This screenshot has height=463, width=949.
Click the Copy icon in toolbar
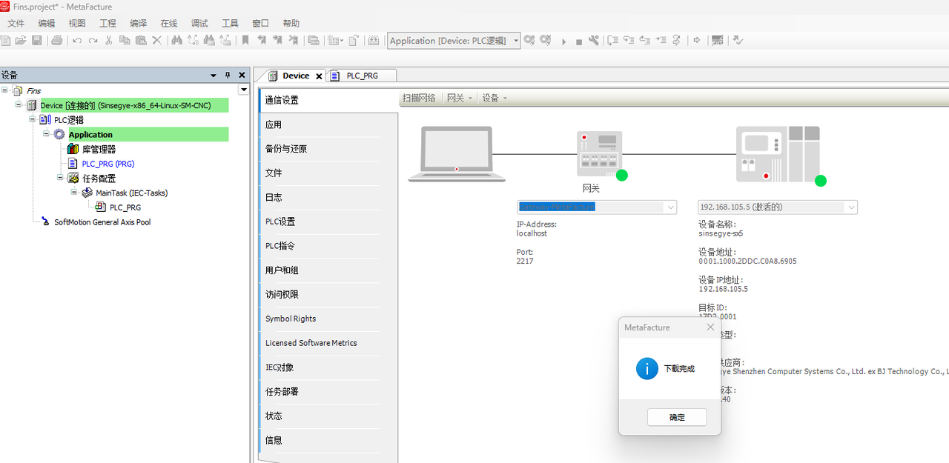tap(125, 41)
